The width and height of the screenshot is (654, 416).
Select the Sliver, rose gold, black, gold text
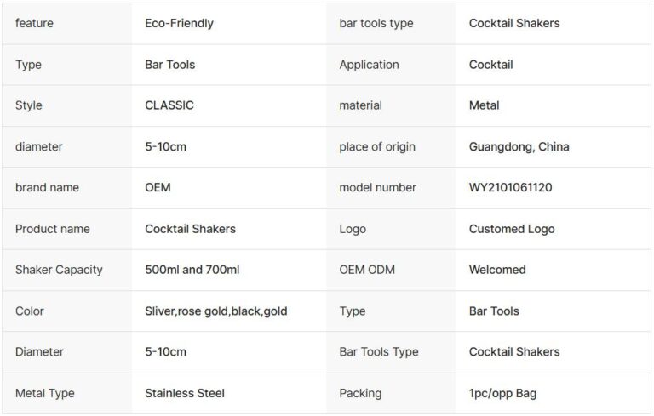pyautogui.click(x=216, y=311)
